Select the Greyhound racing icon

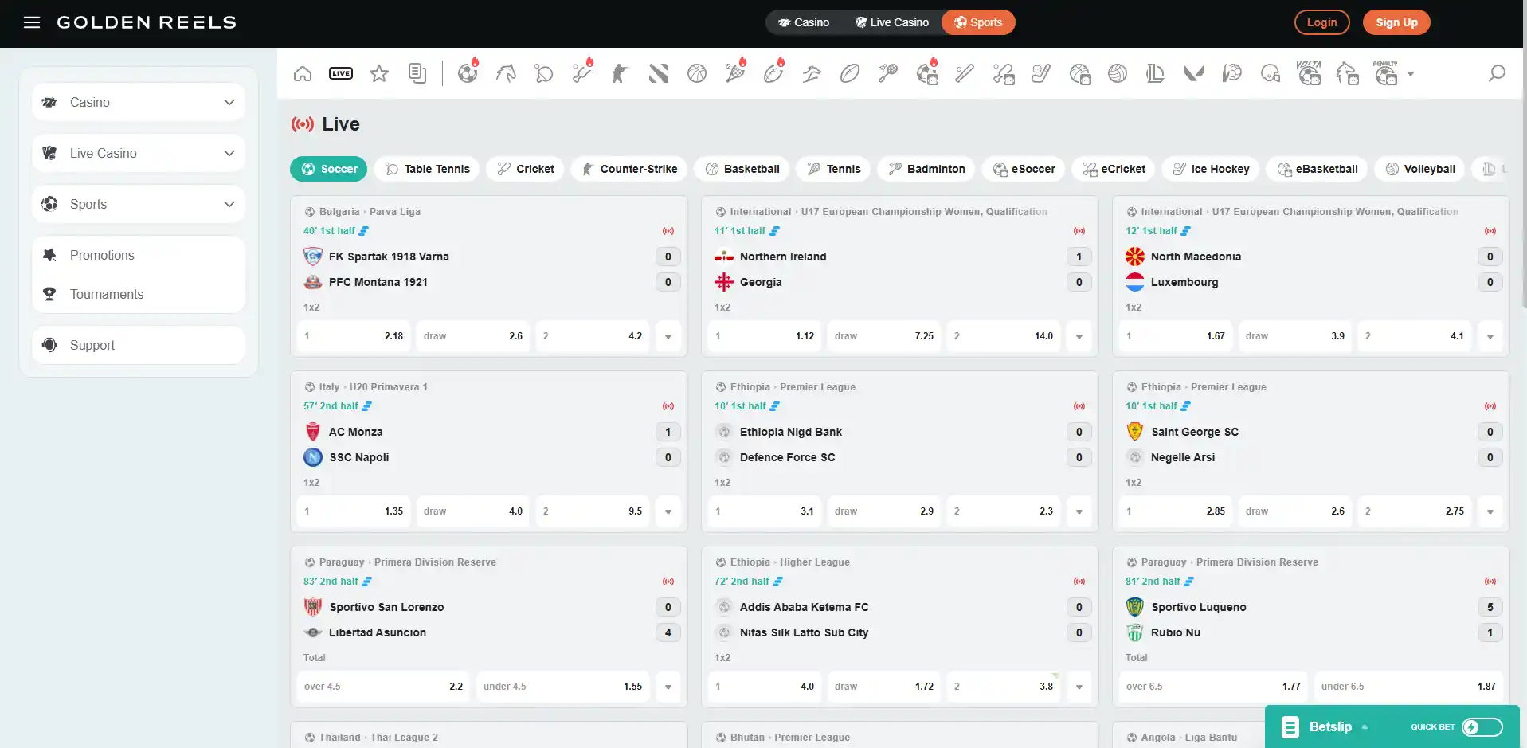tap(812, 74)
